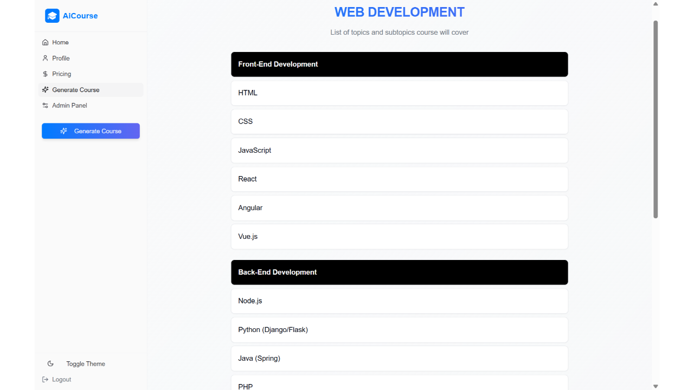Click the logout arrow icon

coord(46,379)
